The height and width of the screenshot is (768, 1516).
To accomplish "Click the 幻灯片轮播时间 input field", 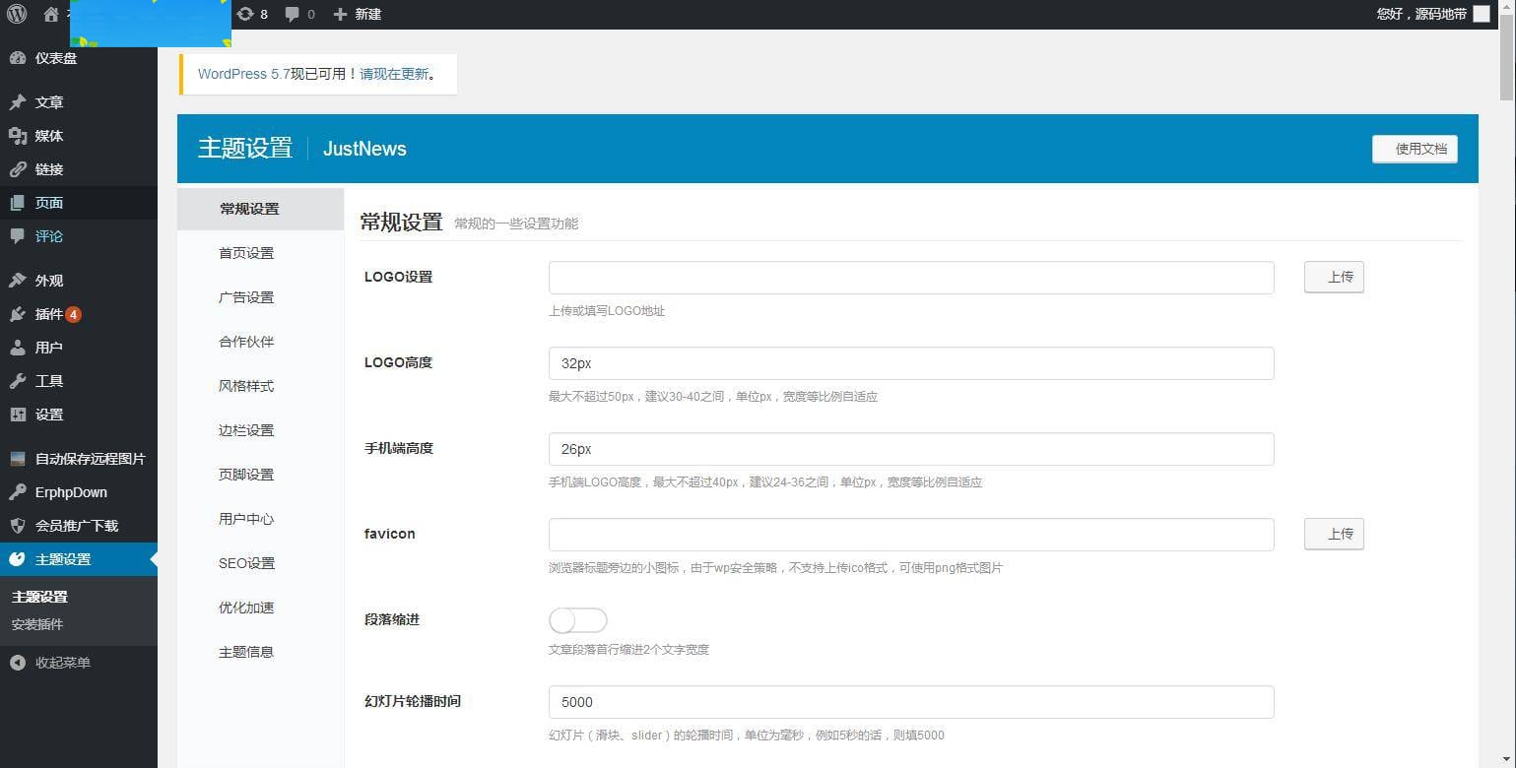I will point(910,701).
